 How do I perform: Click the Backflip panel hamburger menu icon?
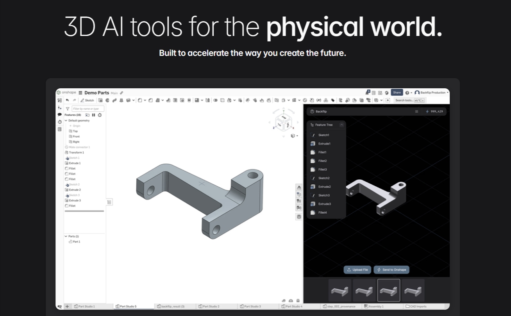coord(416,111)
